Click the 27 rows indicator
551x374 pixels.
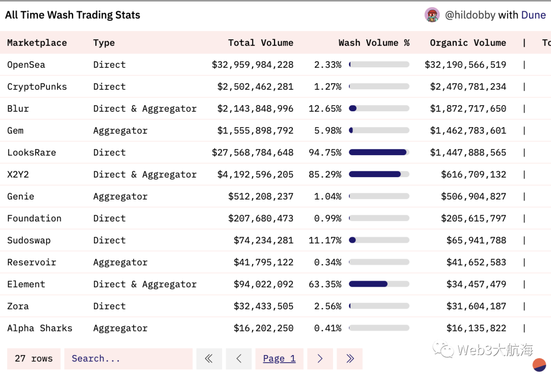[x=34, y=359]
